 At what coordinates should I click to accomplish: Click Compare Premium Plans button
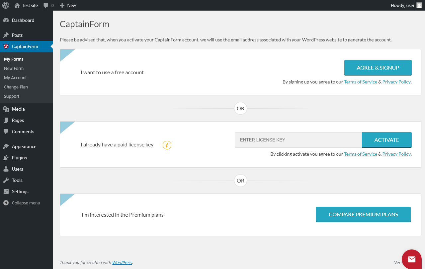pos(363,214)
